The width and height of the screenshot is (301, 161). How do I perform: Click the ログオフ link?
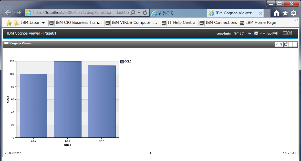click(x=239, y=34)
